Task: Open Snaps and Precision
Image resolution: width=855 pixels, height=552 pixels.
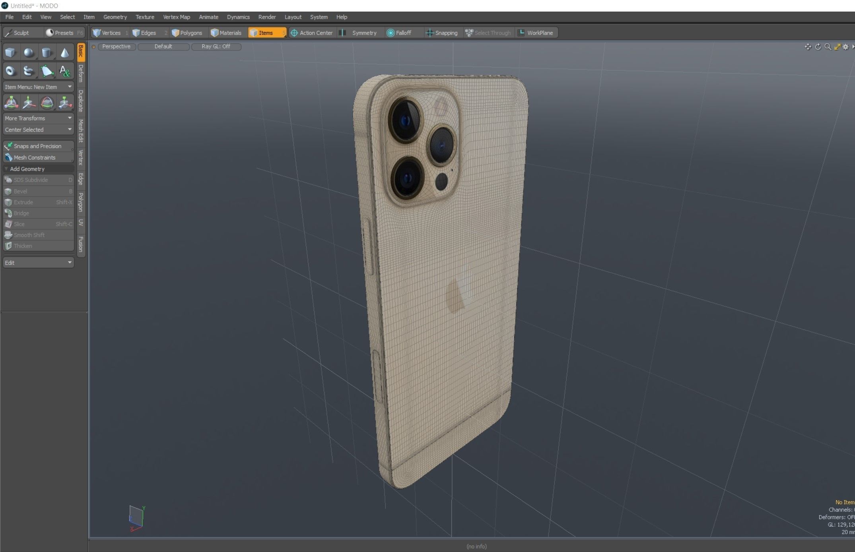Action: point(38,146)
